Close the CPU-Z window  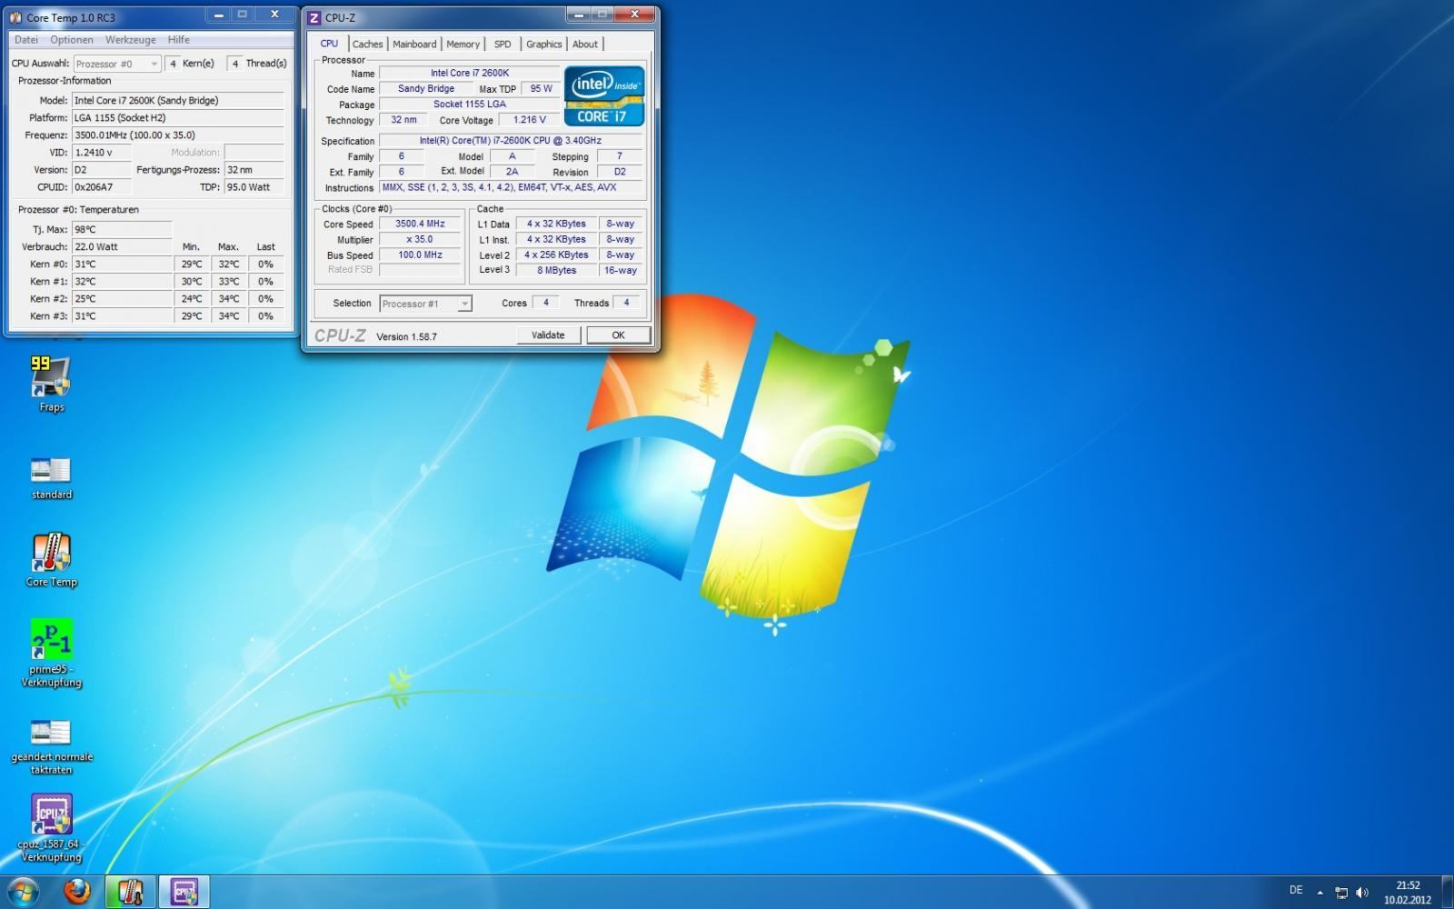pos(634,15)
